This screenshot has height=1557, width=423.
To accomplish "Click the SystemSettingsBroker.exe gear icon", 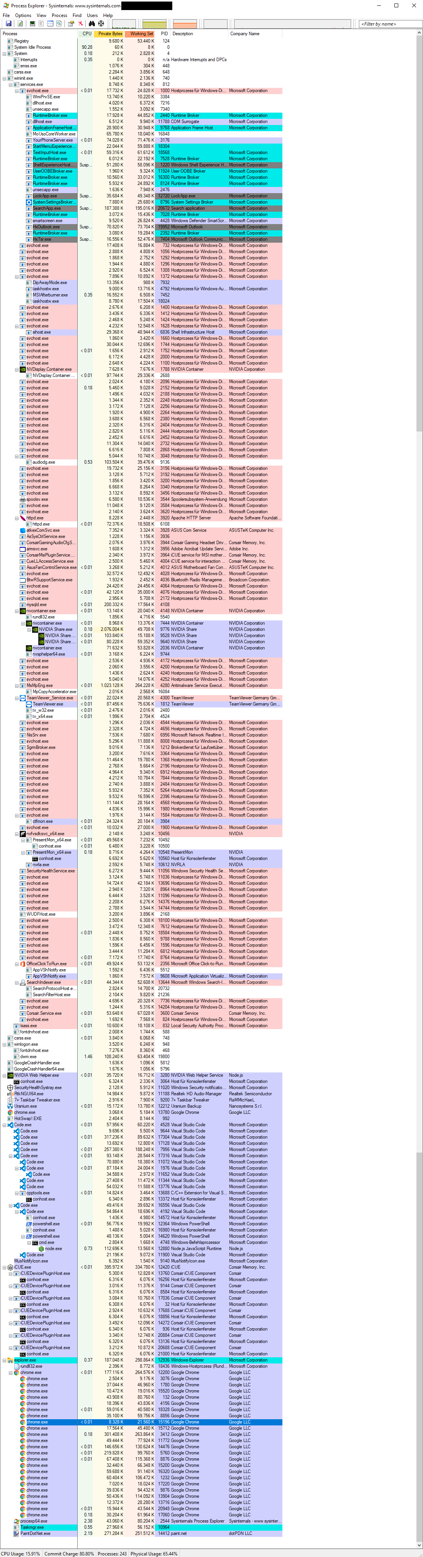I will 29,202.
